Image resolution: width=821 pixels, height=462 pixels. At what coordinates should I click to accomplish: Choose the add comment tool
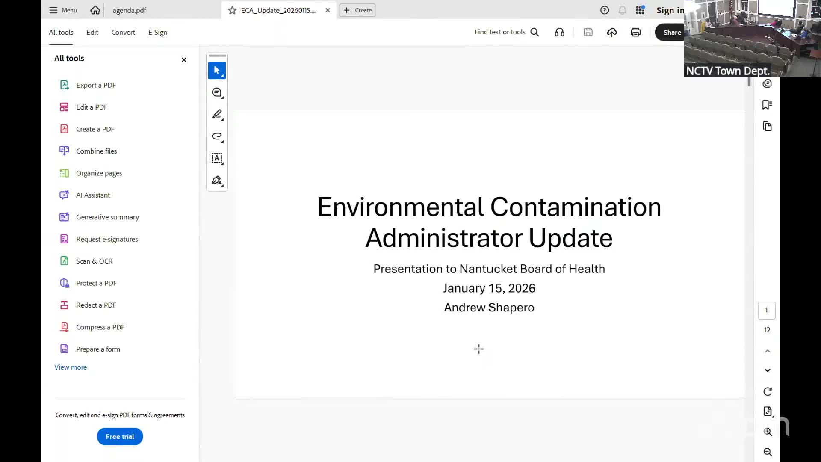[x=217, y=92]
